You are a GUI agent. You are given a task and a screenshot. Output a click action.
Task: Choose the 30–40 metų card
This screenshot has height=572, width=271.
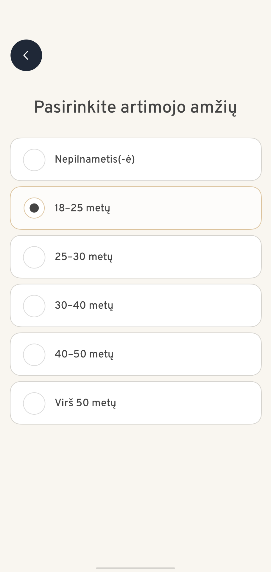coord(135,305)
